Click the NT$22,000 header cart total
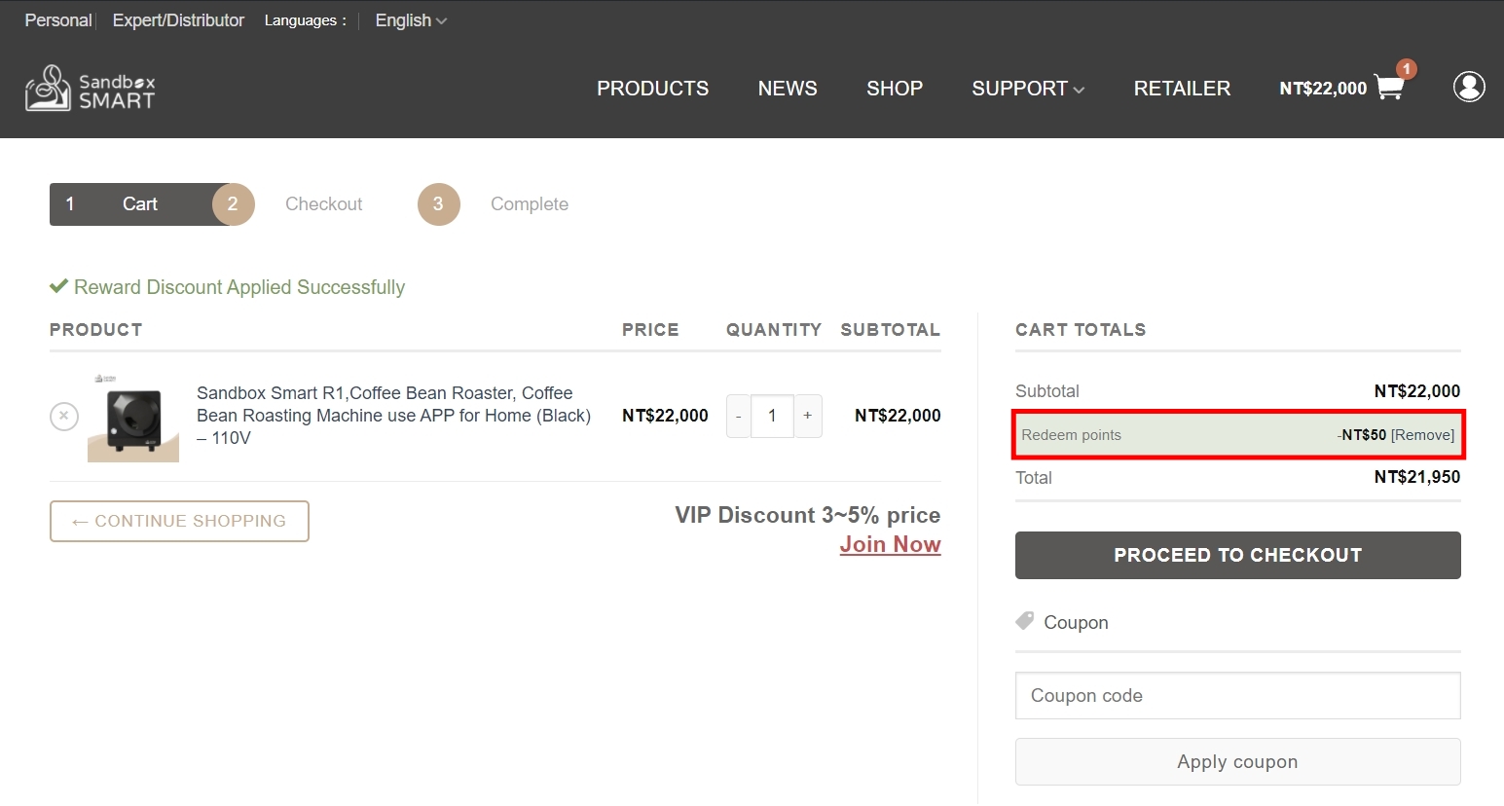The width and height of the screenshot is (1504, 806). click(x=1323, y=89)
